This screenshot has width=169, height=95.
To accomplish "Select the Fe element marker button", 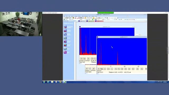I will (116, 69).
